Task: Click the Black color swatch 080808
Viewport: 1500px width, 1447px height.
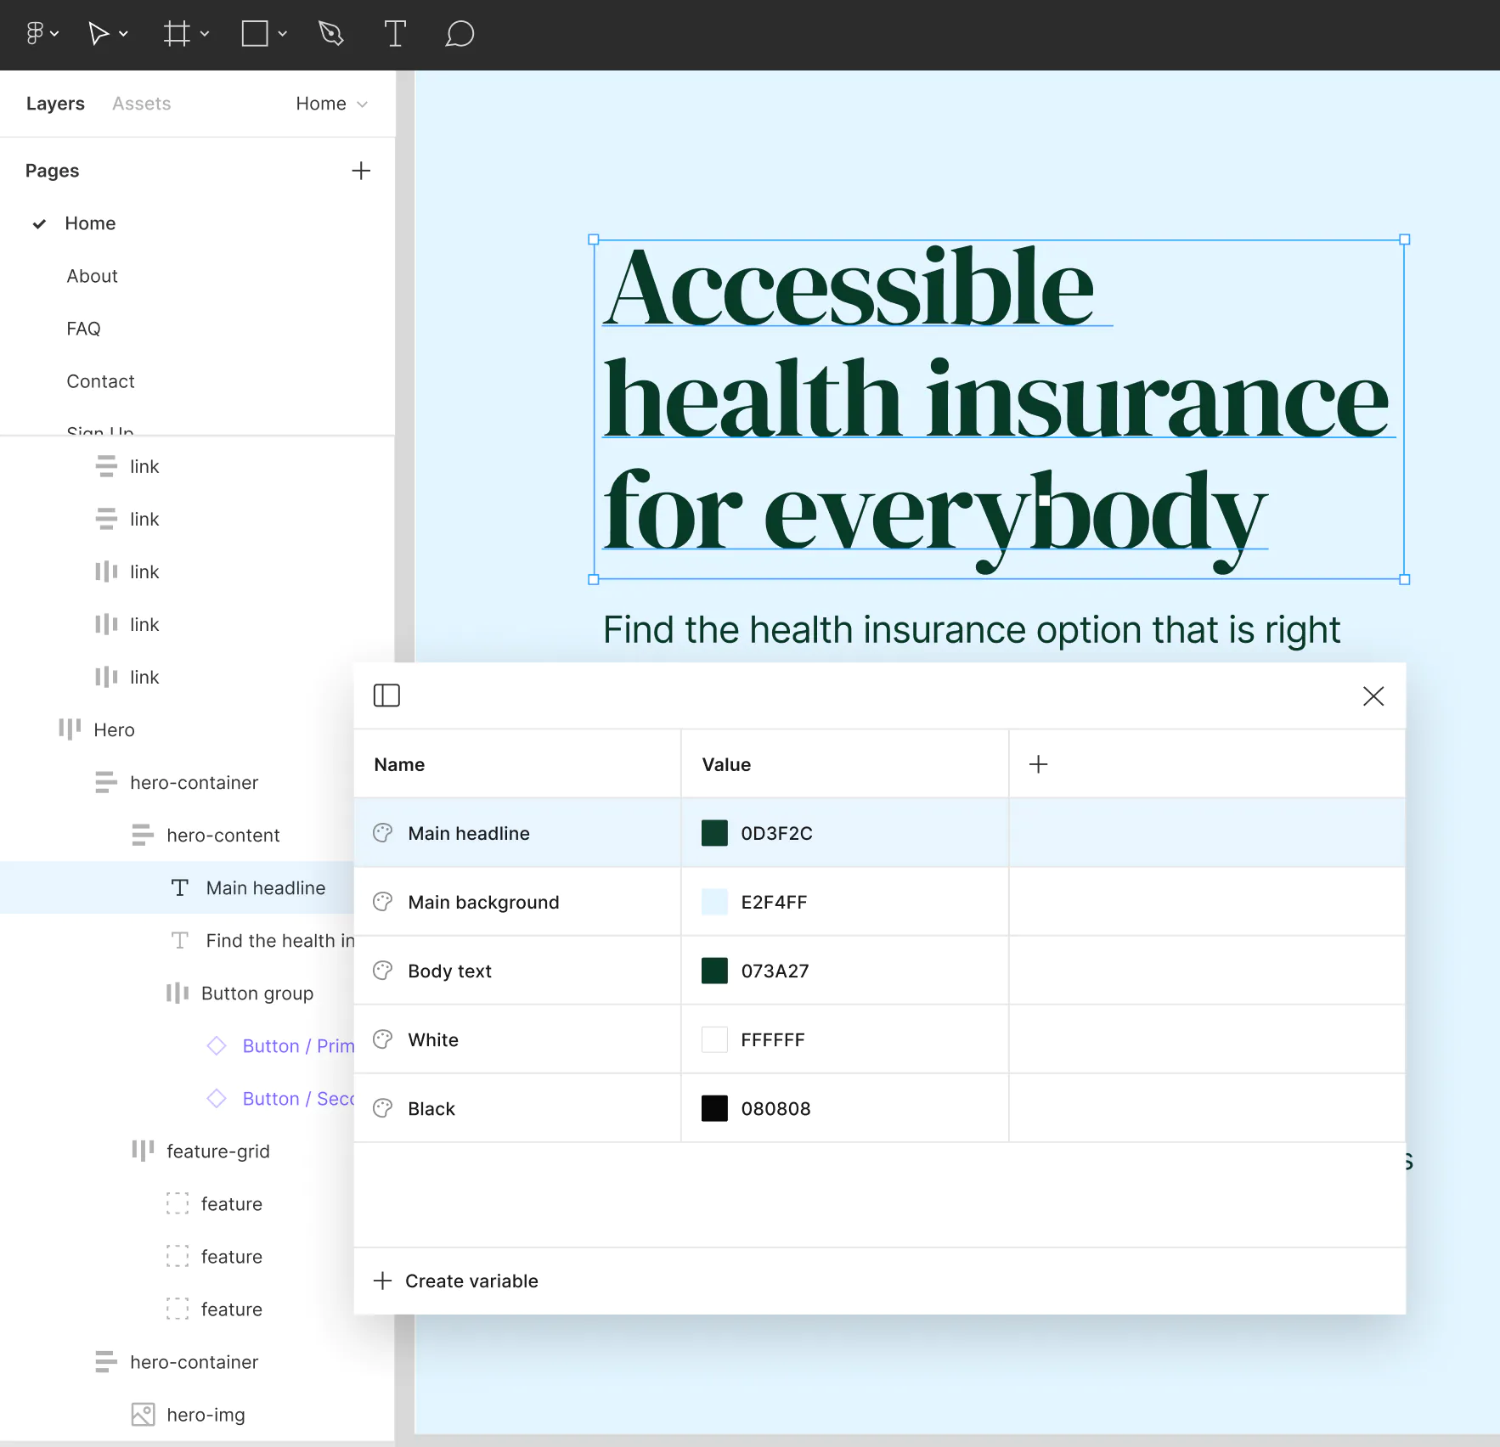Action: [x=714, y=1108]
